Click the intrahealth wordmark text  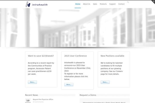point(40,5)
